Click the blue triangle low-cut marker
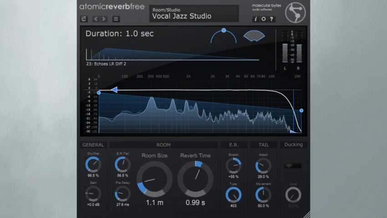Viewport: 387px width, 218px height. click(114, 90)
